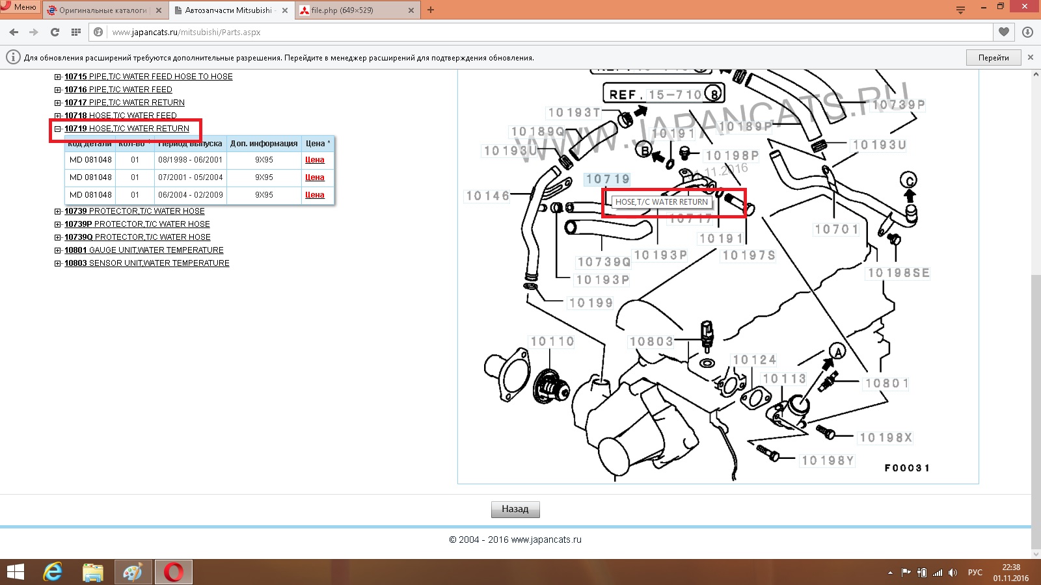
Task: Close the file.php tab
Action: 411,10
